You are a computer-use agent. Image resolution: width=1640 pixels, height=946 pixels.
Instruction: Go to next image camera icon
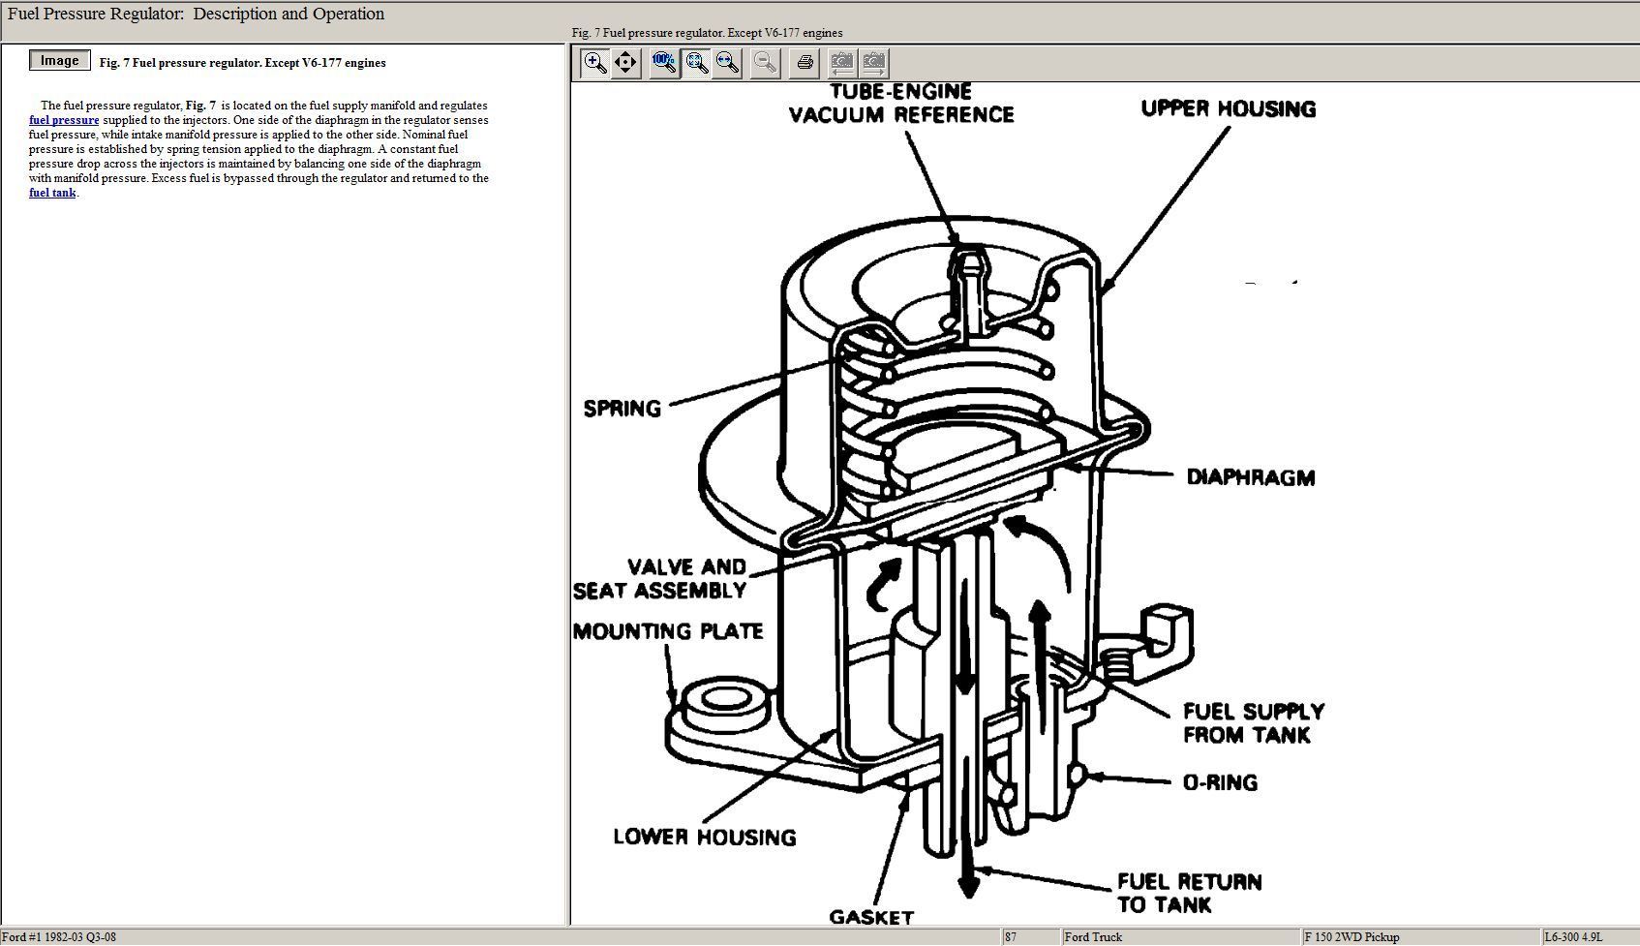click(873, 63)
